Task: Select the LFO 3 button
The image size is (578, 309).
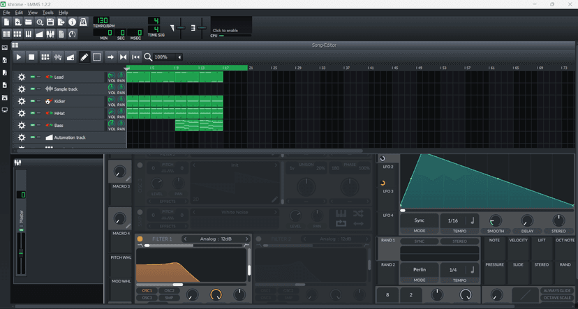Action: click(x=387, y=191)
